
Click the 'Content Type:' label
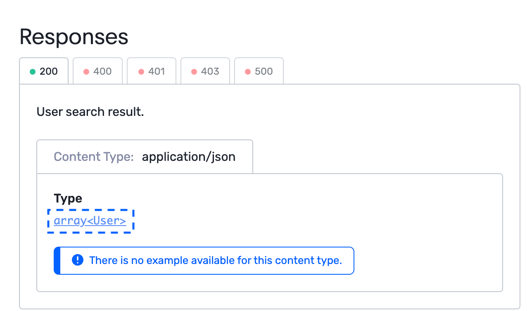tap(94, 157)
